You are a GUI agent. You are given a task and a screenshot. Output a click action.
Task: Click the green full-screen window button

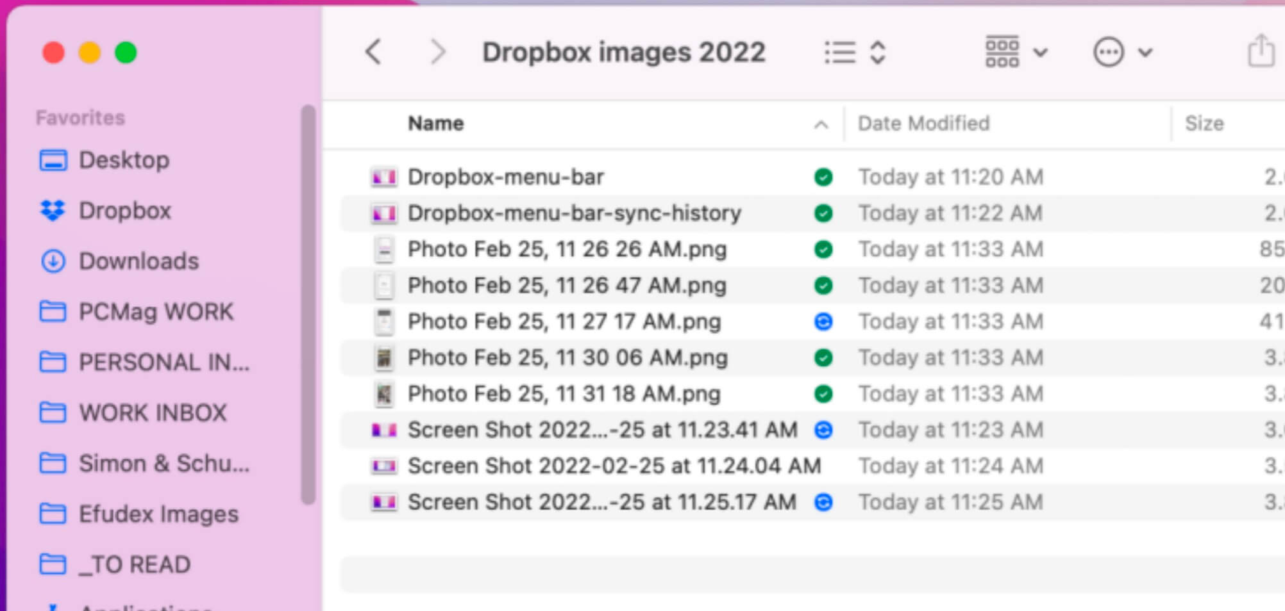[x=126, y=53]
